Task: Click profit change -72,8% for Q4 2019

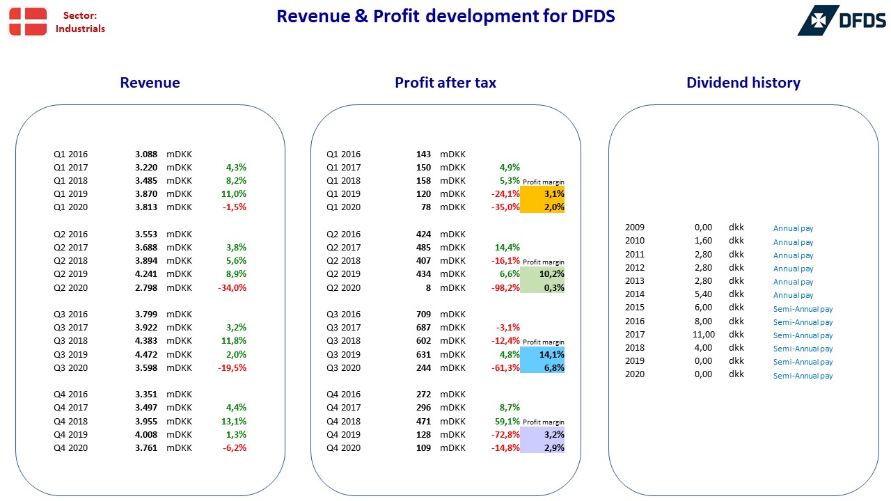Action: pyautogui.click(x=505, y=434)
